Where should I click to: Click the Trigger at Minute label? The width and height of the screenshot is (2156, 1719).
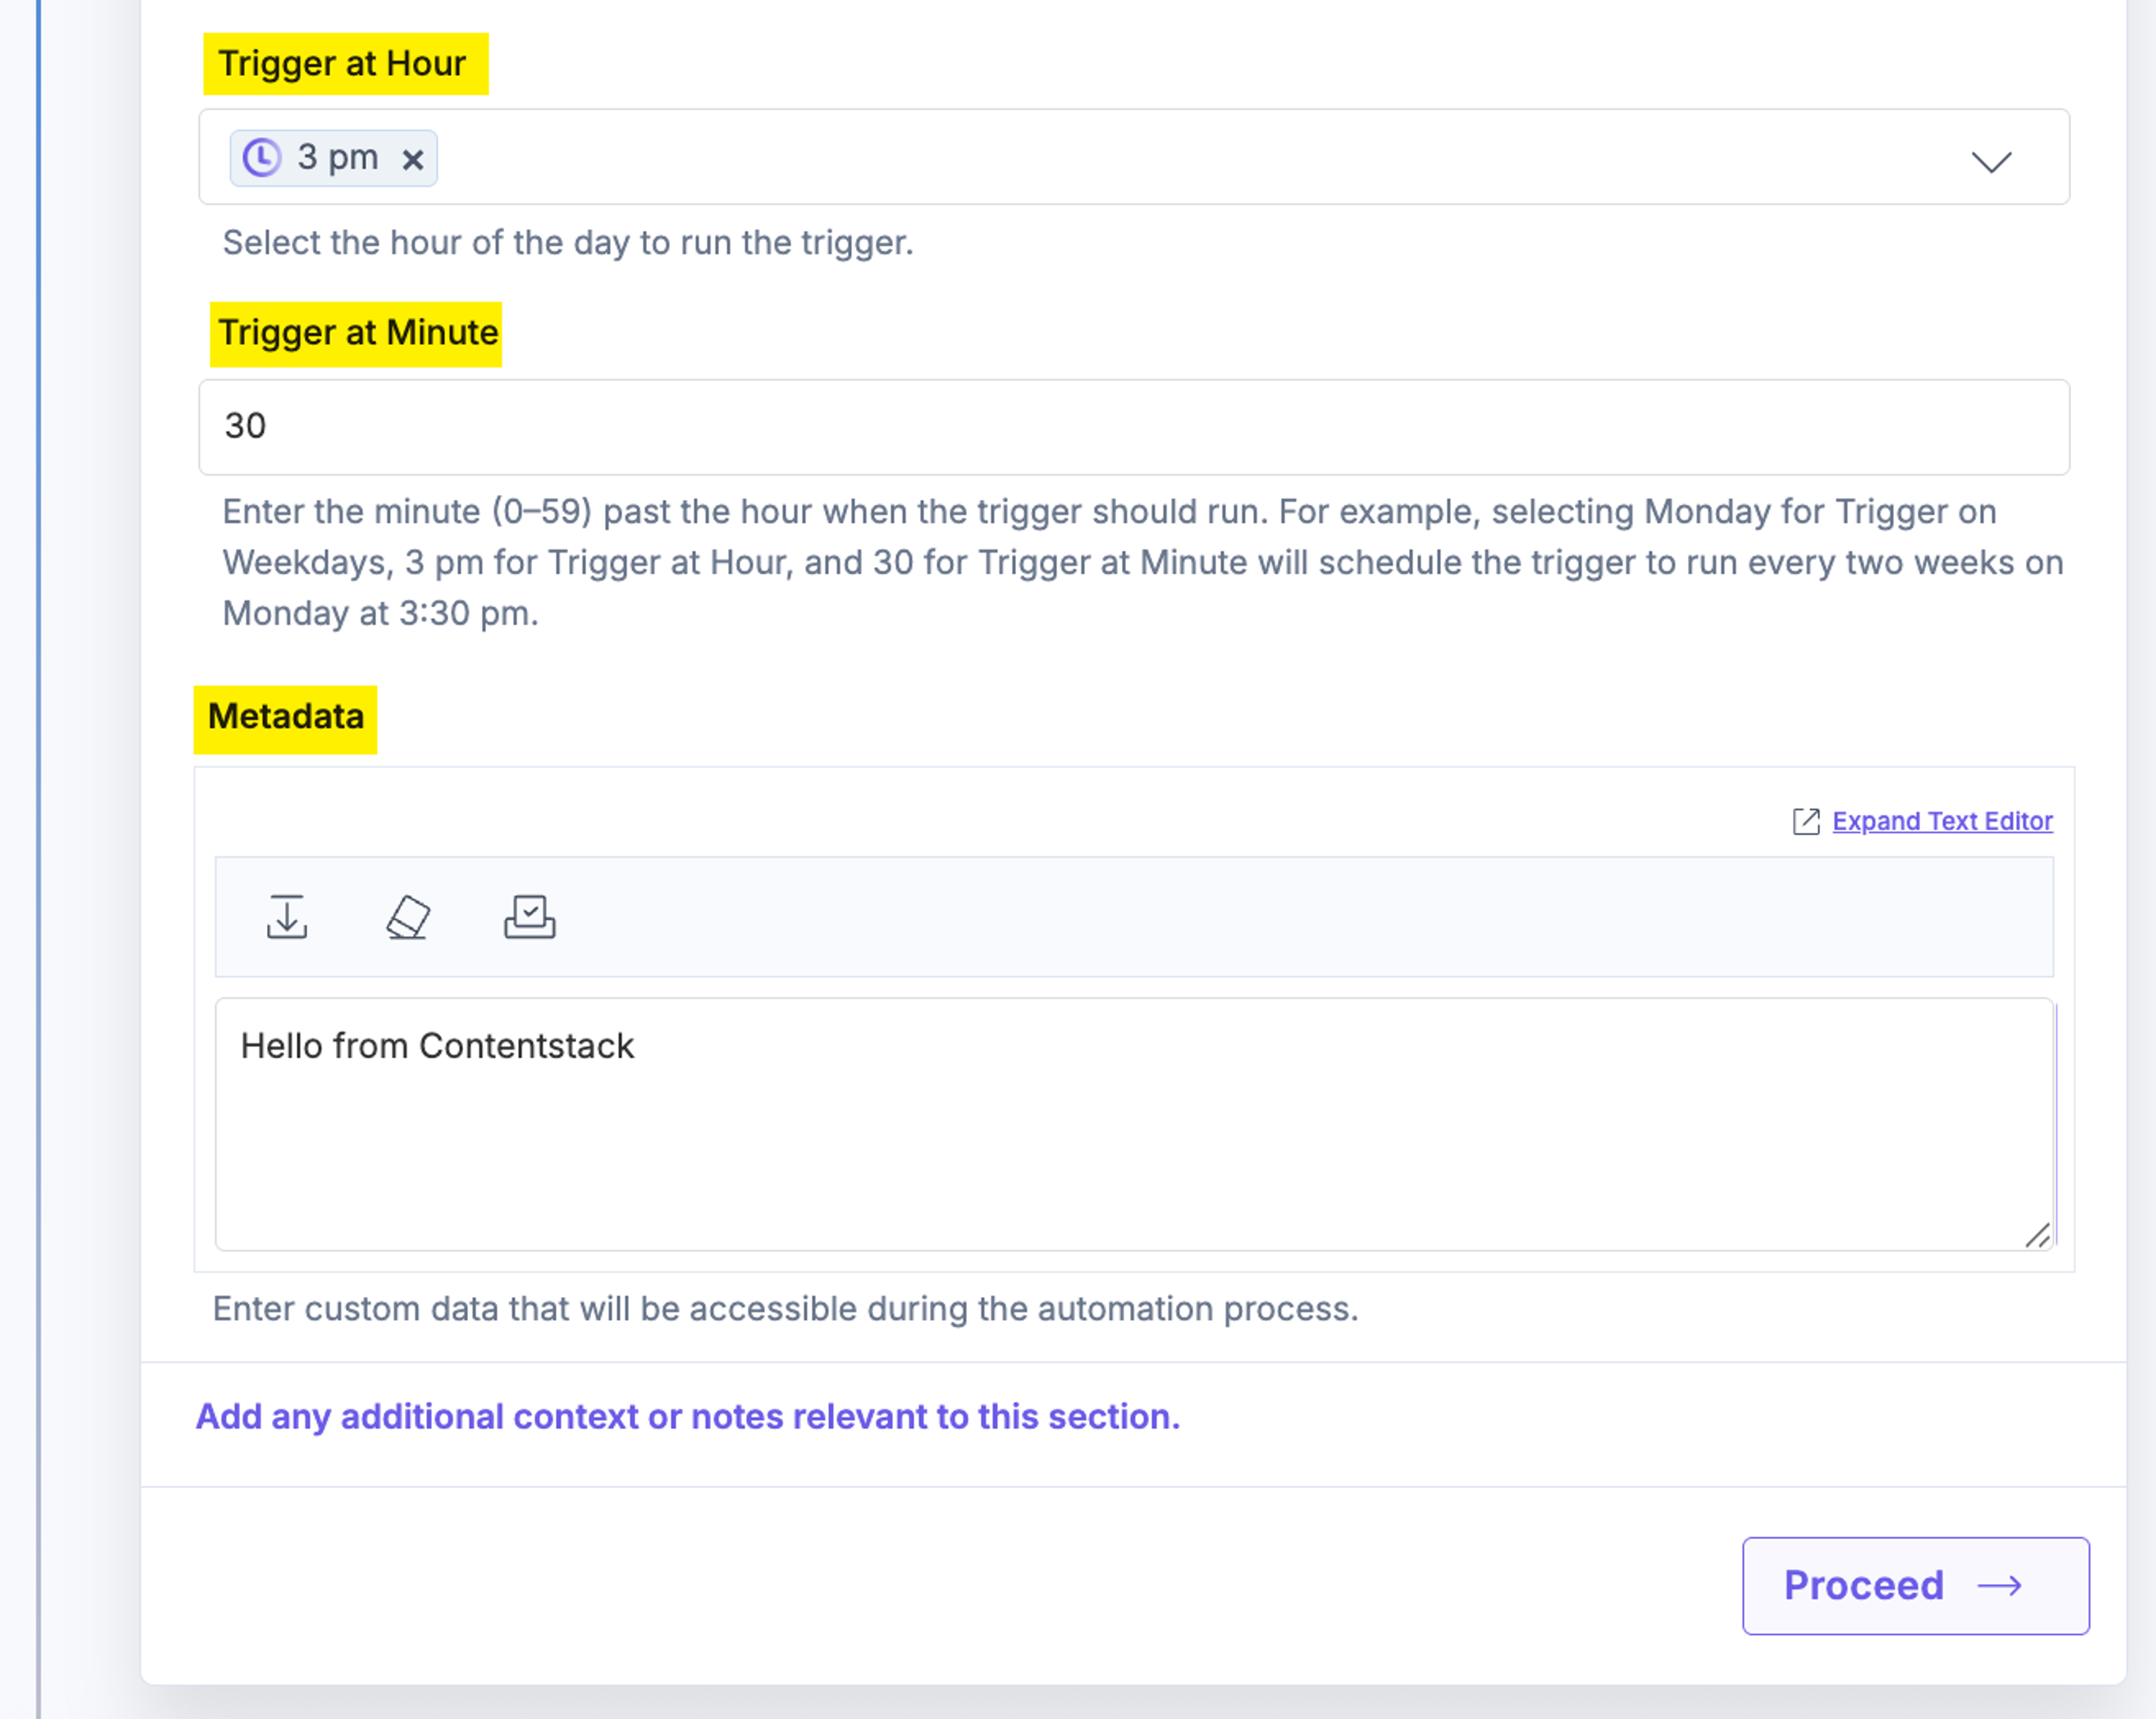pos(357,333)
